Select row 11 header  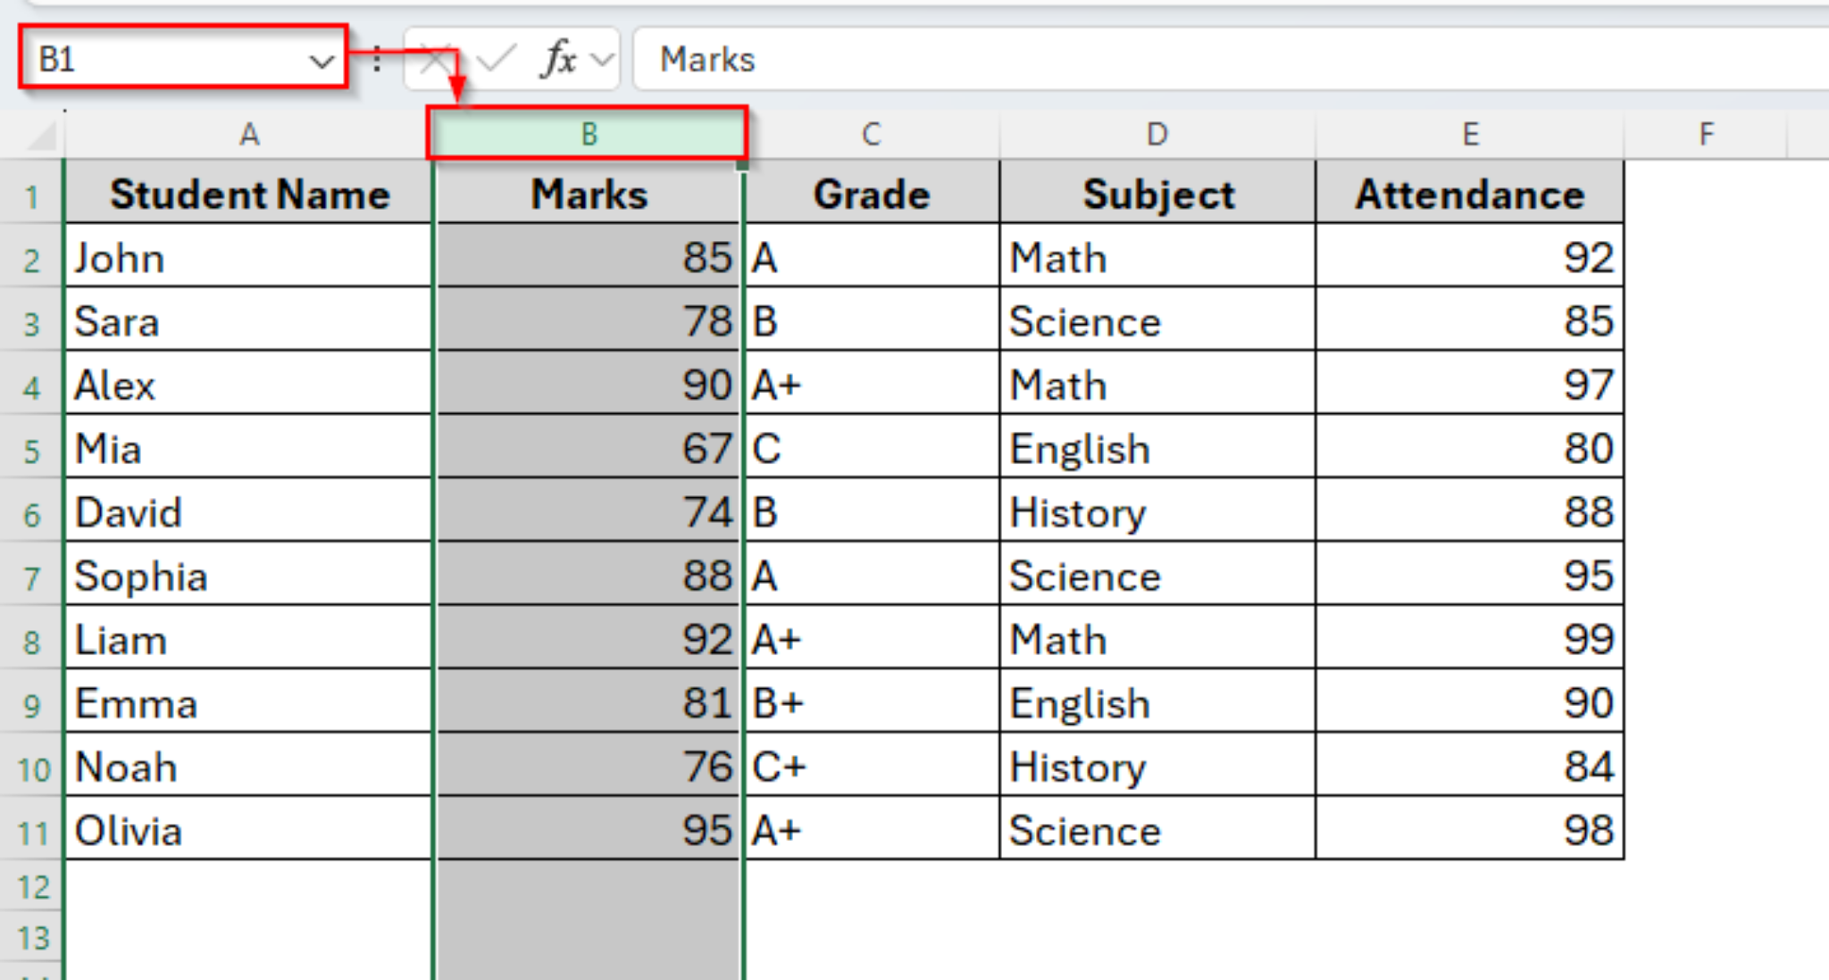click(31, 831)
